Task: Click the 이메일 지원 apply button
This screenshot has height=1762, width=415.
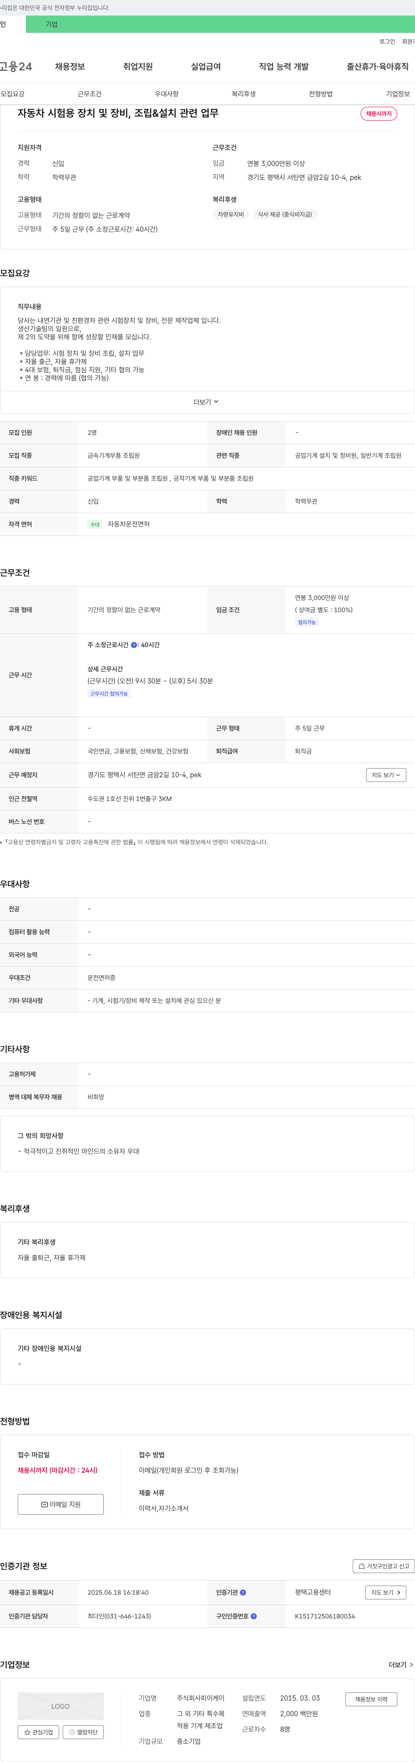Action: [x=61, y=1504]
